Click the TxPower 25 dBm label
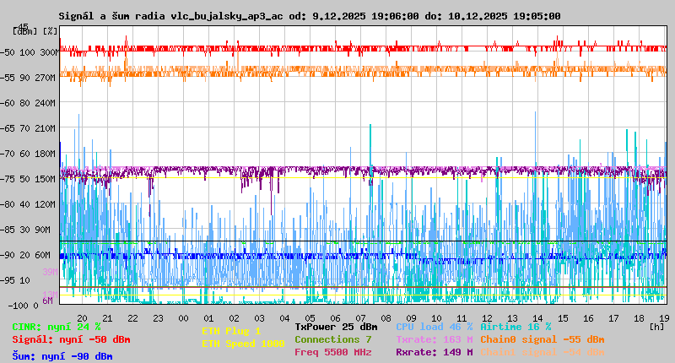This screenshot has width=675, height=363. (336, 327)
